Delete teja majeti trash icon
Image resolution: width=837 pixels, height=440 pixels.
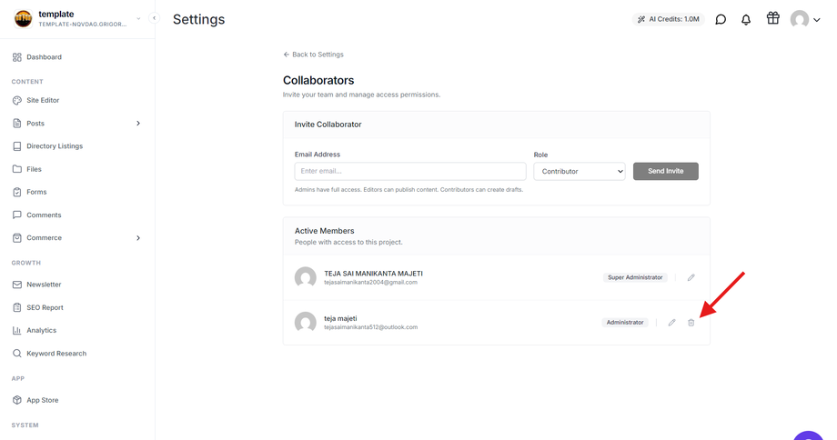(x=691, y=323)
